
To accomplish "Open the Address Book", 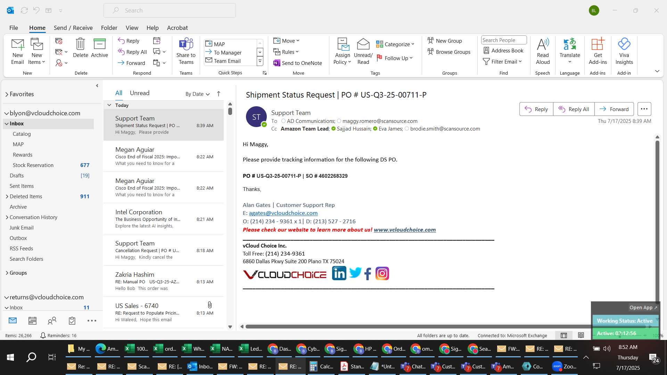I will point(503,51).
